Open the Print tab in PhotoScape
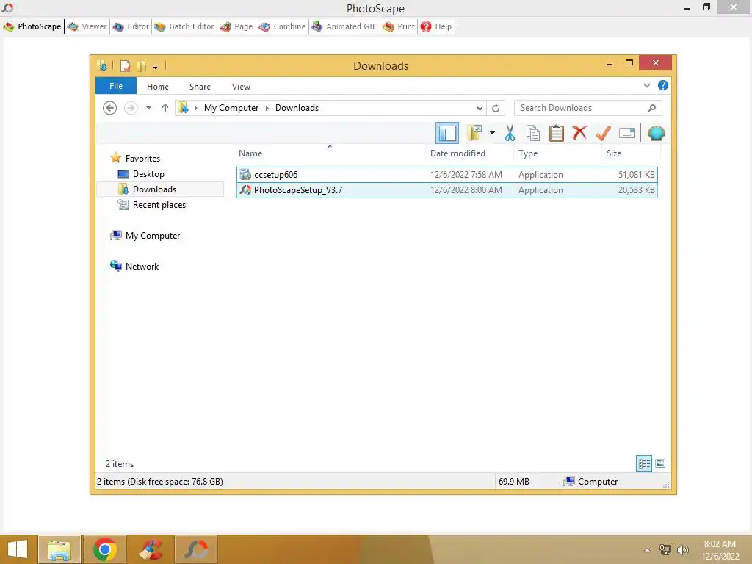The image size is (752, 564). tap(399, 26)
